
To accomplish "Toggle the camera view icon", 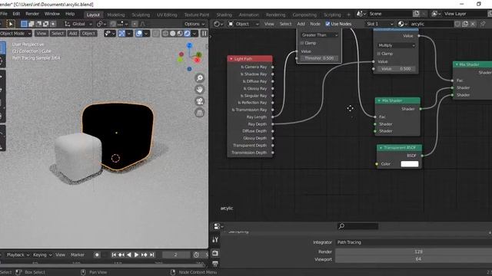I will pos(200,101).
